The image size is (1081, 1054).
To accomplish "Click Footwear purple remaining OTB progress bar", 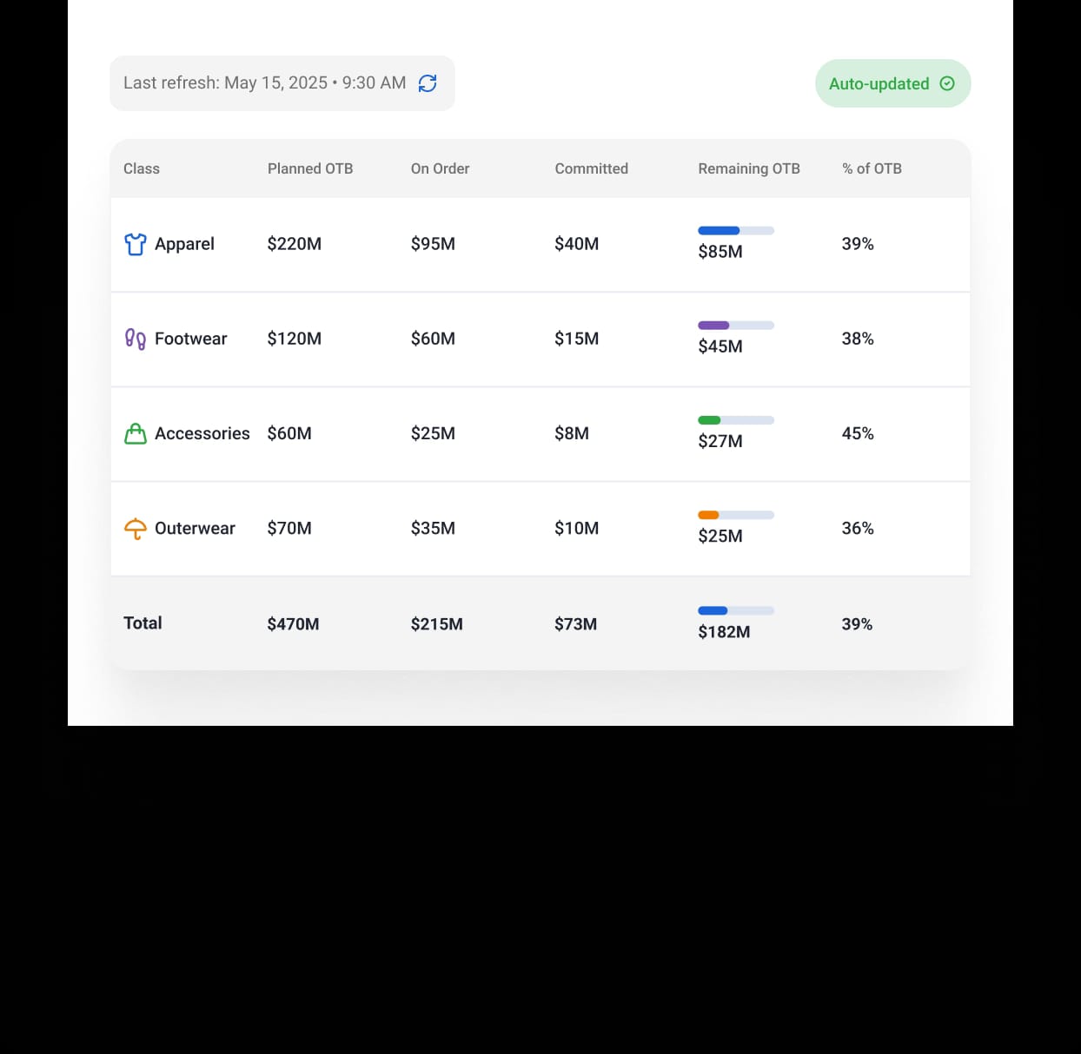I will (736, 326).
